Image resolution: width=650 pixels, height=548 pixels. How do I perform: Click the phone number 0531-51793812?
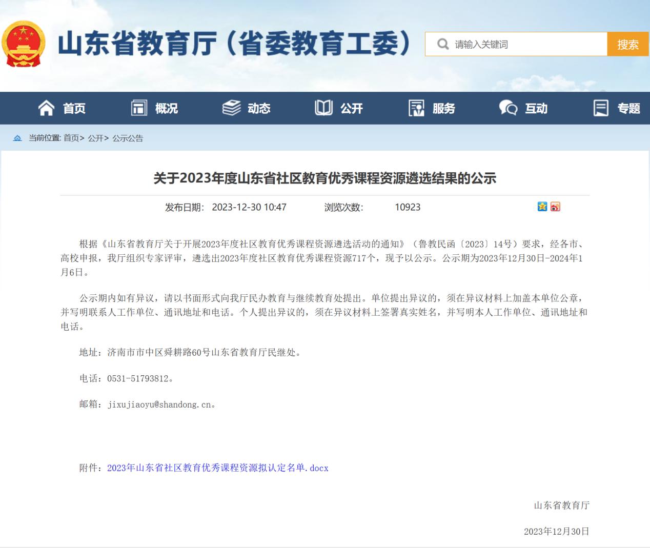click(138, 378)
